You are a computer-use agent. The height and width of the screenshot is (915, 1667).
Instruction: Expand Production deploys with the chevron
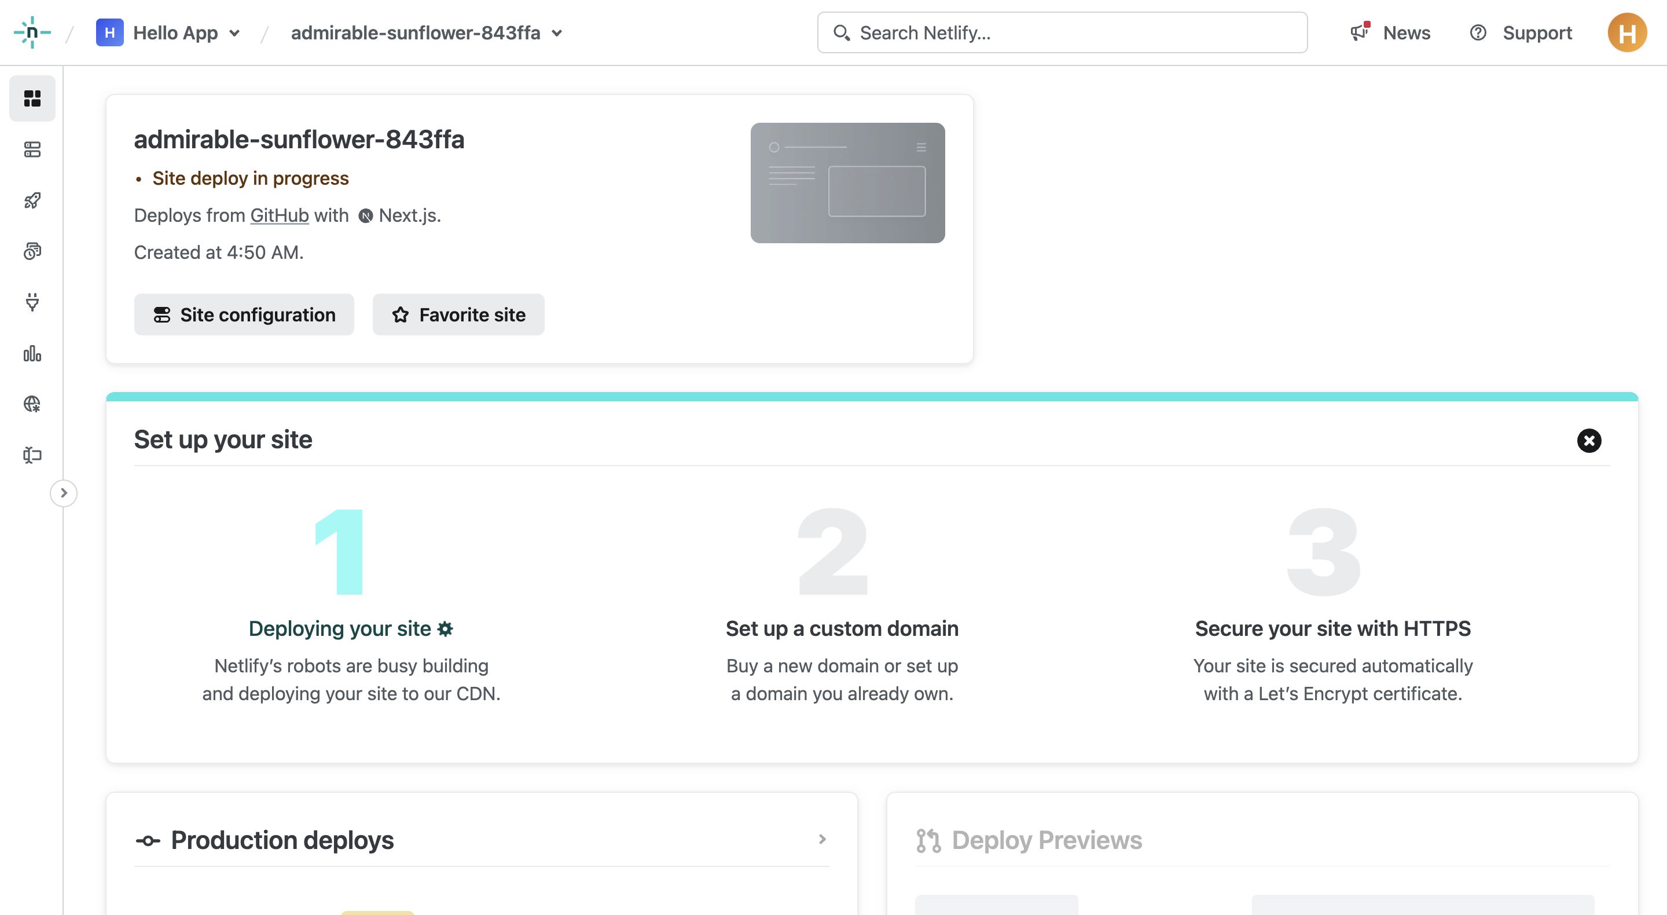[x=822, y=839]
